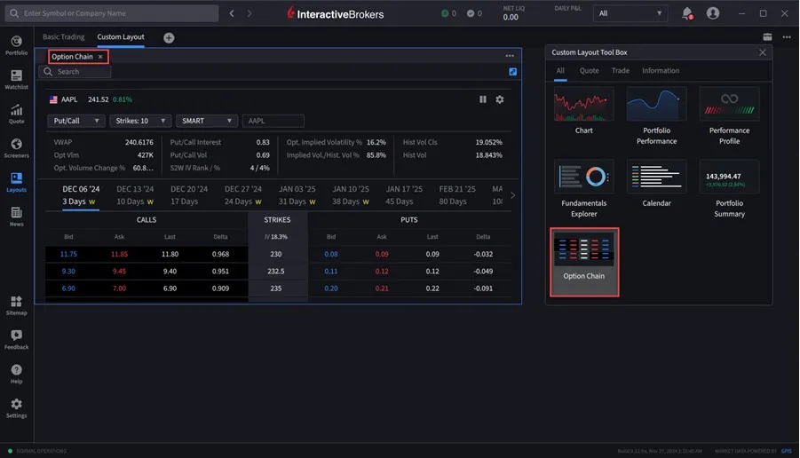Open option chain gear settings
800x458 pixels.
point(500,99)
